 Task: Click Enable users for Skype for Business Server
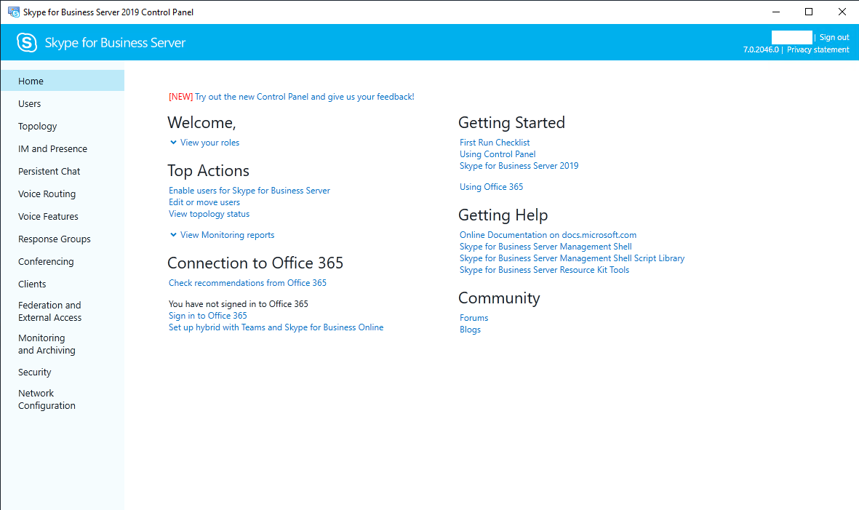tap(249, 191)
